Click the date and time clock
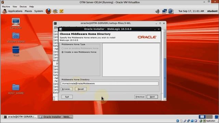Viewport: 219px width, 123px height. point(191,11)
